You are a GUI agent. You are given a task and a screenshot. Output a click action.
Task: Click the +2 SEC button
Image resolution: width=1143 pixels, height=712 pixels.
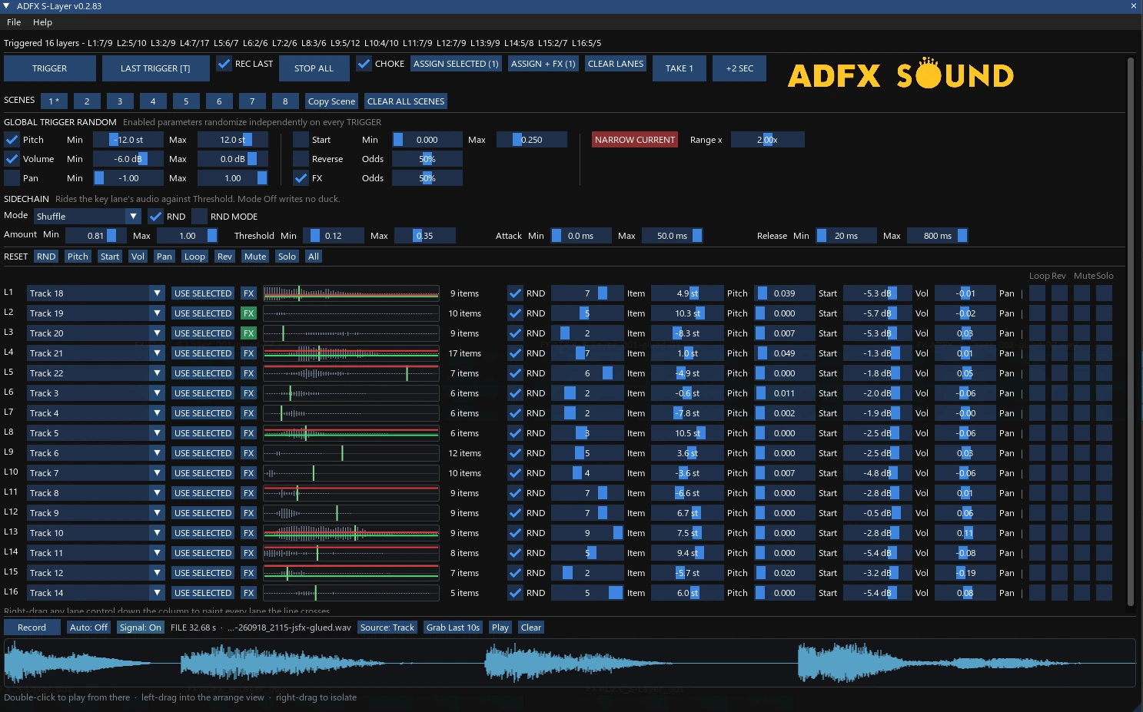(739, 68)
